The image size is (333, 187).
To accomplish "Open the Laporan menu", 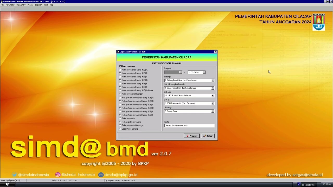I will 39,5.
